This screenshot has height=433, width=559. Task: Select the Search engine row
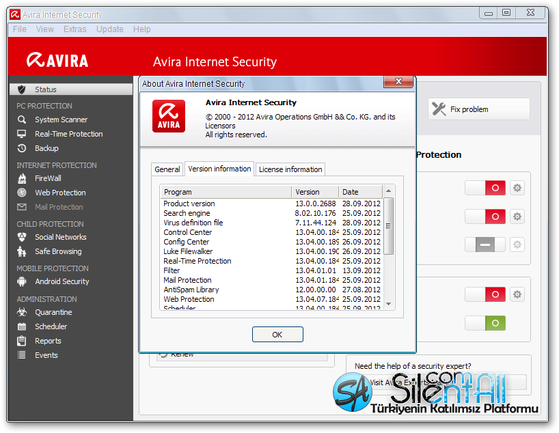coord(273,213)
